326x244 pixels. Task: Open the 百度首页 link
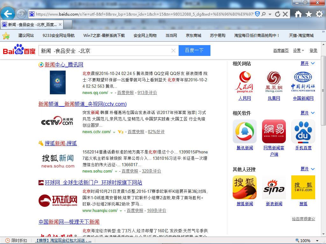point(281,51)
